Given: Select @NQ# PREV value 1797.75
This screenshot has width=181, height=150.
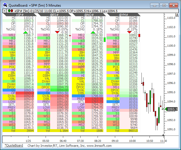Looking at the screenshot, I should coord(94,99).
